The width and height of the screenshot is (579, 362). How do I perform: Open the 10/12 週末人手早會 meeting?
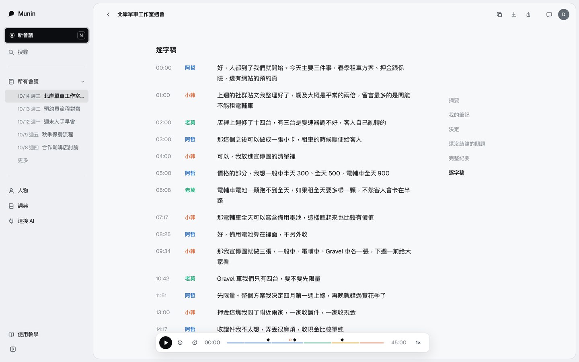pyautogui.click(x=47, y=122)
